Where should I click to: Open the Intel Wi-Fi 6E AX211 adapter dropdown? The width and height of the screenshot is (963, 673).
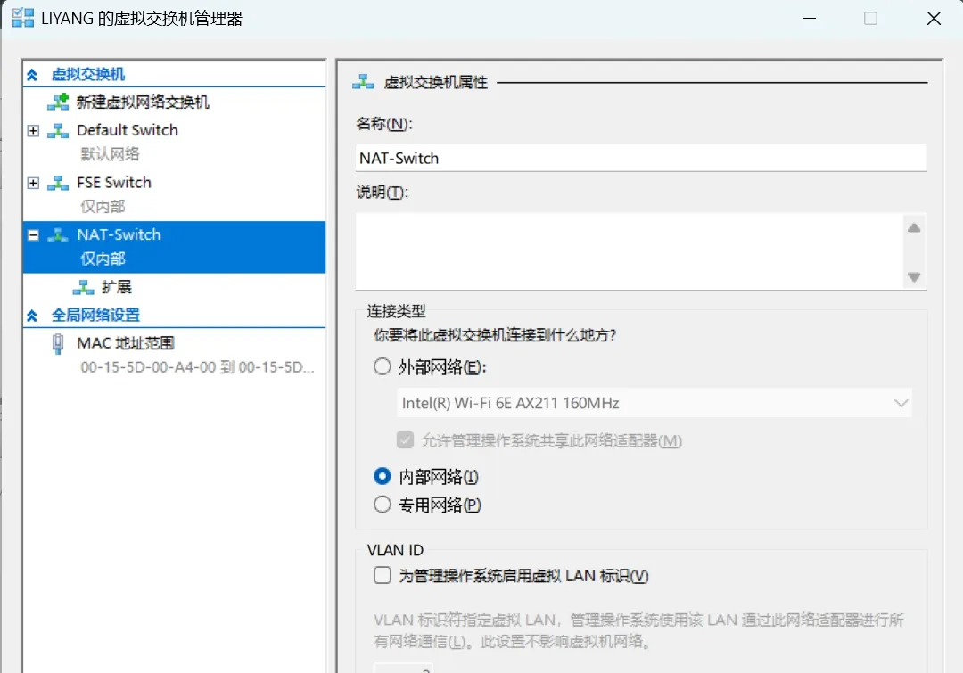click(654, 403)
